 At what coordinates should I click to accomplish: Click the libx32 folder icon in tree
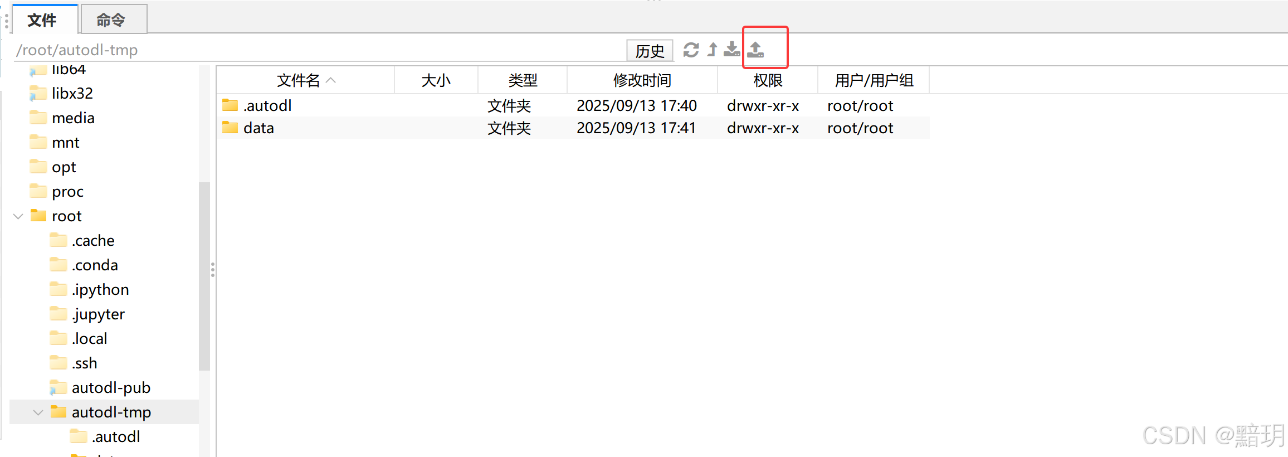tap(38, 93)
